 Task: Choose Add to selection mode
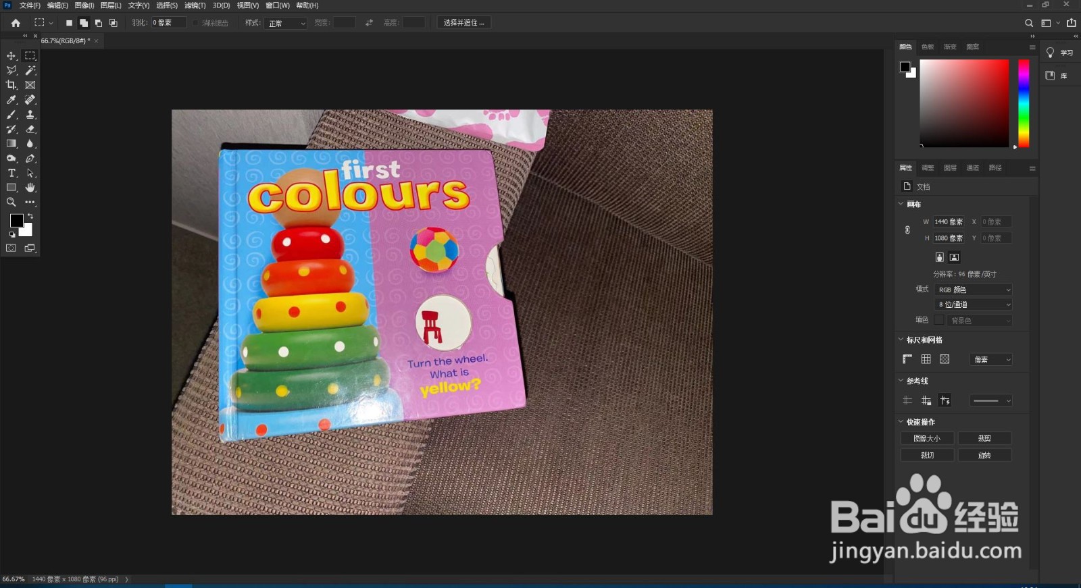pos(84,23)
